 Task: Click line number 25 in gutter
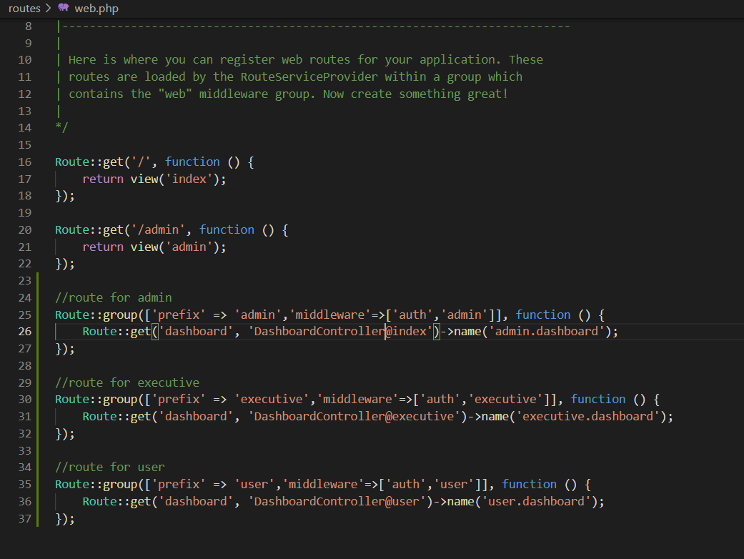tap(25, 315)
